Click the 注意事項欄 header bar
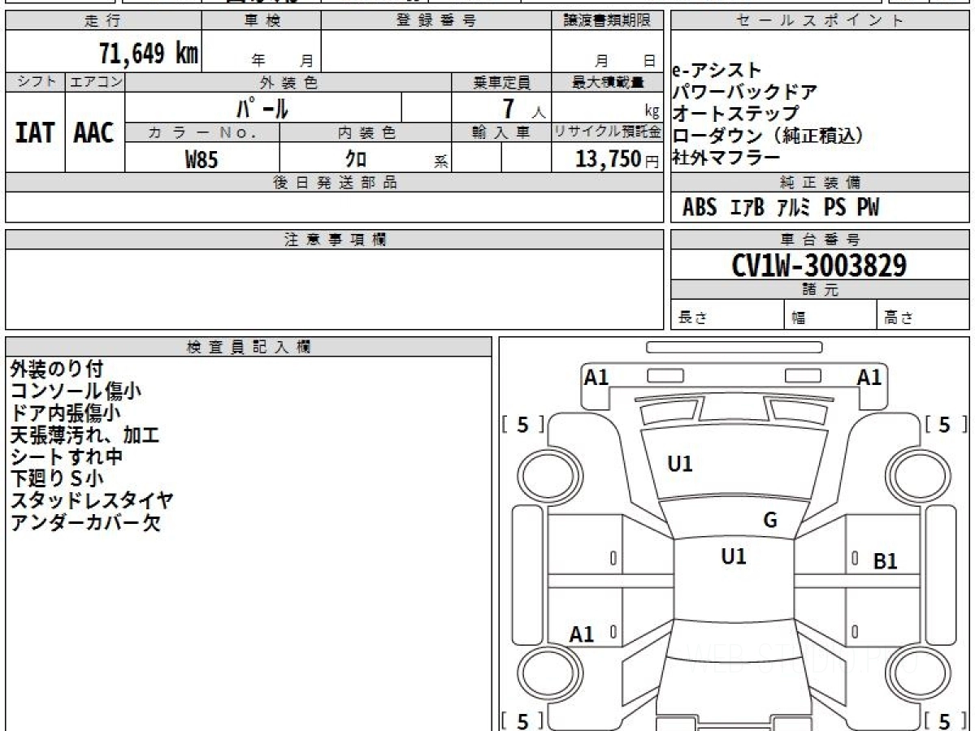The width and height of the screenshot is (975, 731). [335, 240]
